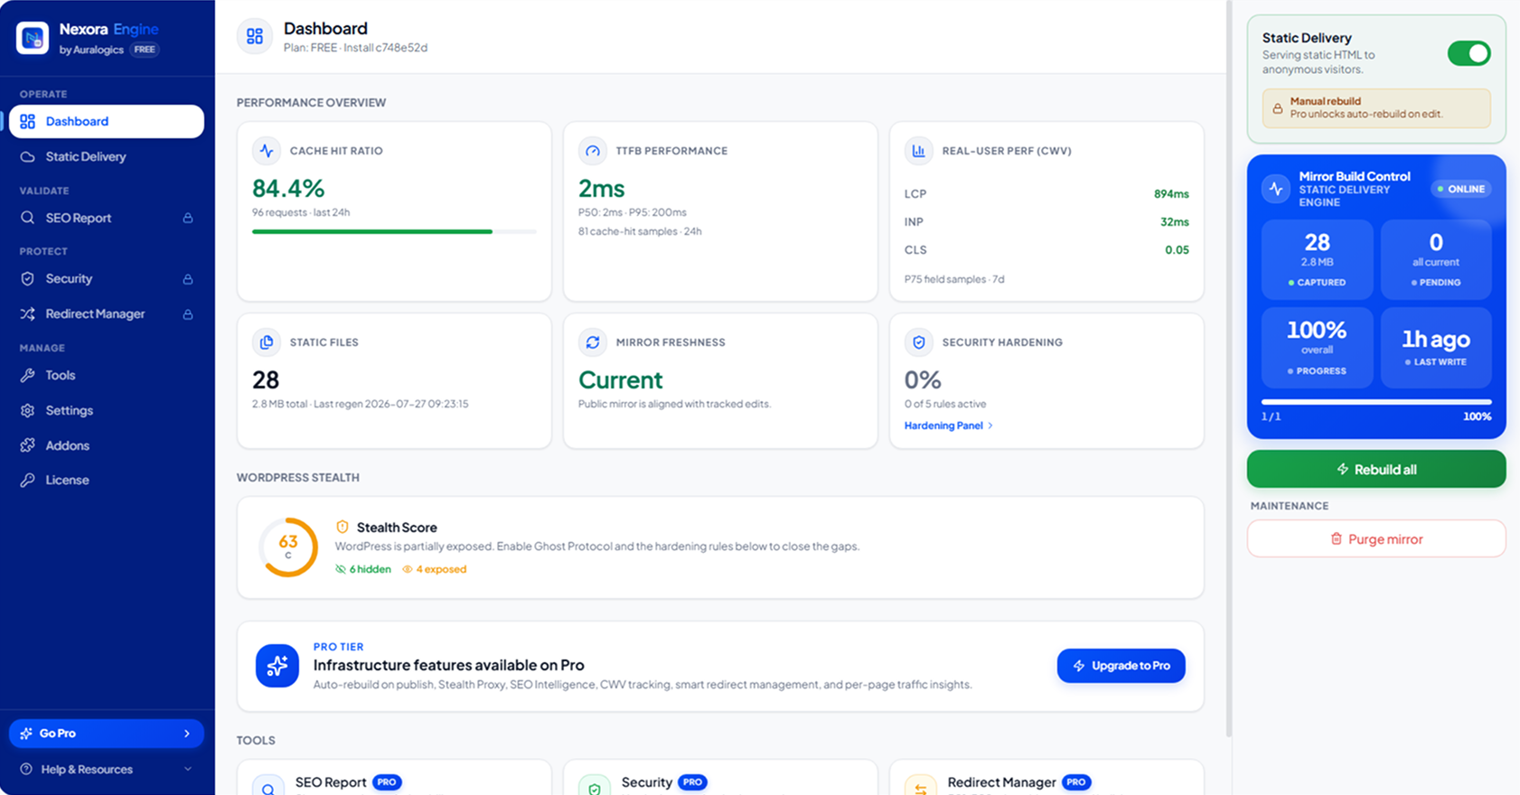
Task: Open the Go Pro chevron
Action: pos(187,734)
